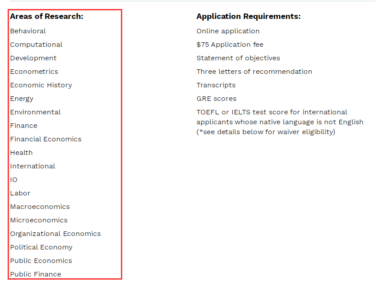Select Organizational Economics research area
Image resolution: width=382 pixels, height=281 pixels.
55,234
